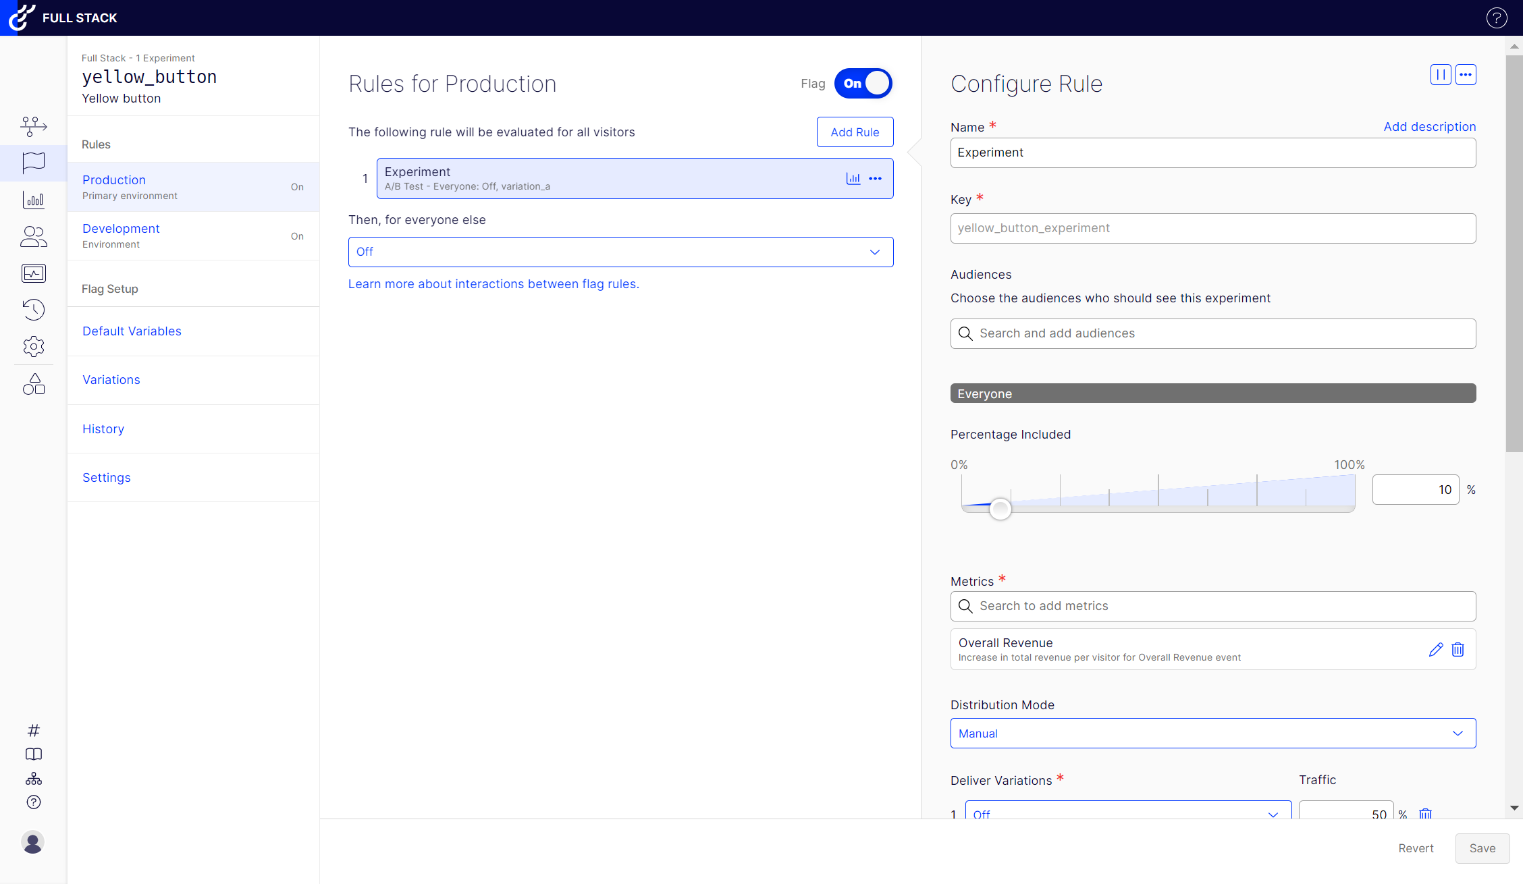
Task: Open the Variations section
Action: [x=111, y=380]
